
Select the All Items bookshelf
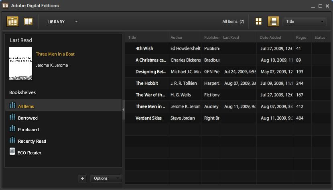pyautogui.click(x=63, y=105)
